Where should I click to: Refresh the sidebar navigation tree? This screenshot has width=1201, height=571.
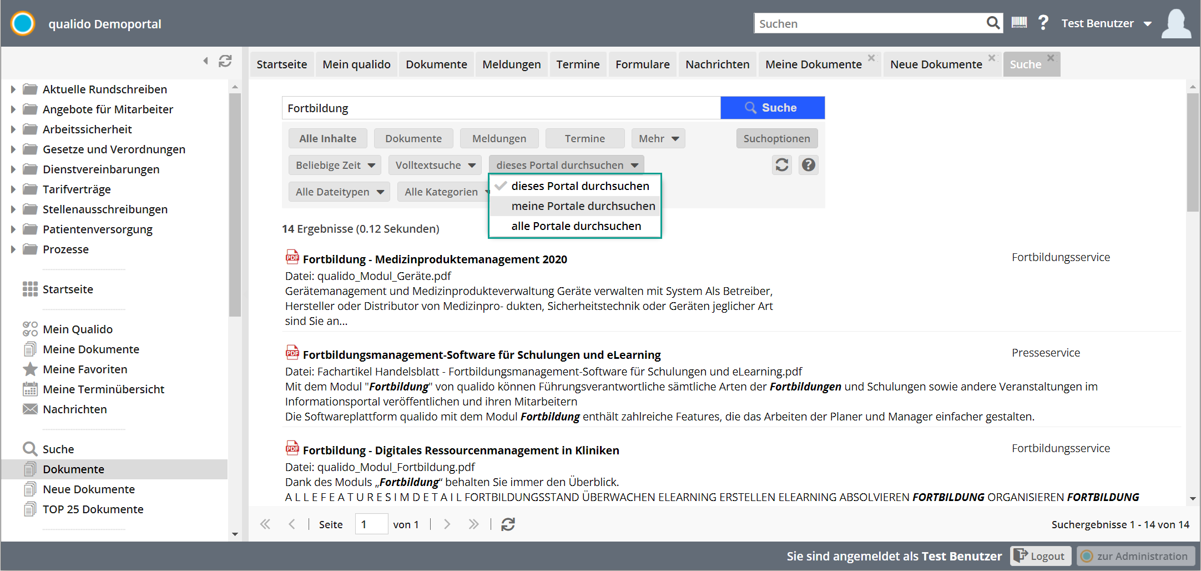225,61
